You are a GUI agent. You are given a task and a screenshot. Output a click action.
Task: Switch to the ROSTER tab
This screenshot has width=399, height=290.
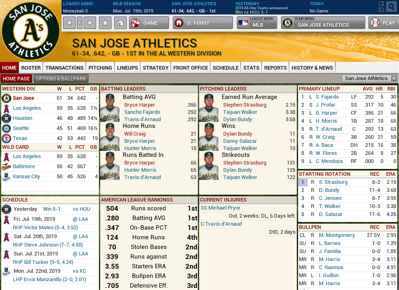[31, 68]
